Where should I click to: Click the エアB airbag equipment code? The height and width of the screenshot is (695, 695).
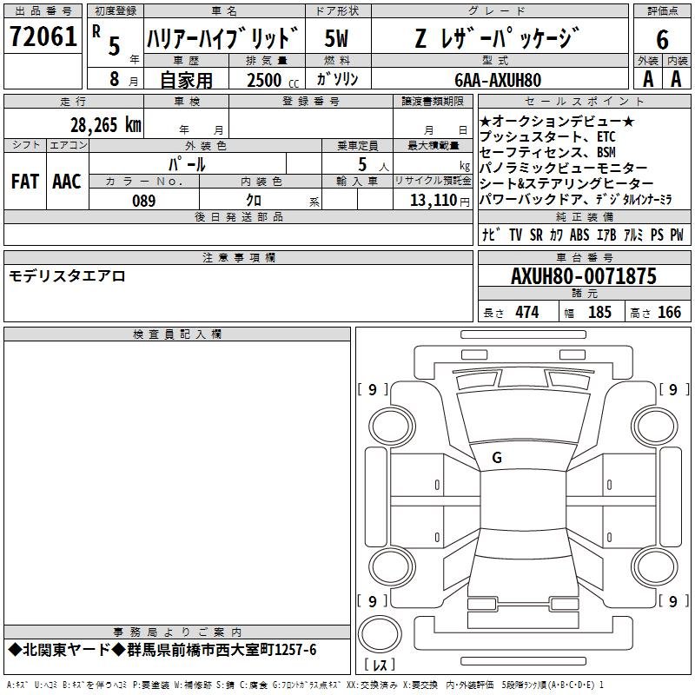click(606, 235)
